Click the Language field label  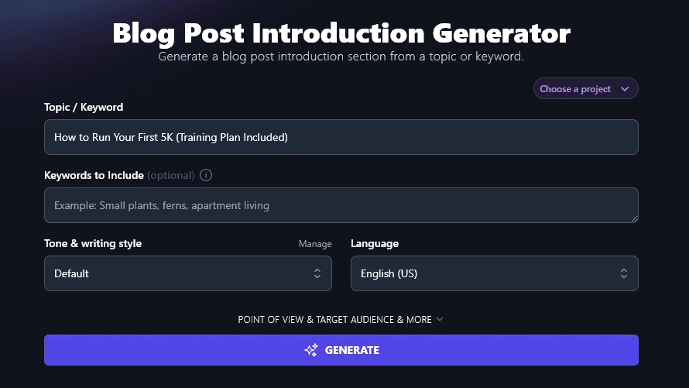coord(375,243)
